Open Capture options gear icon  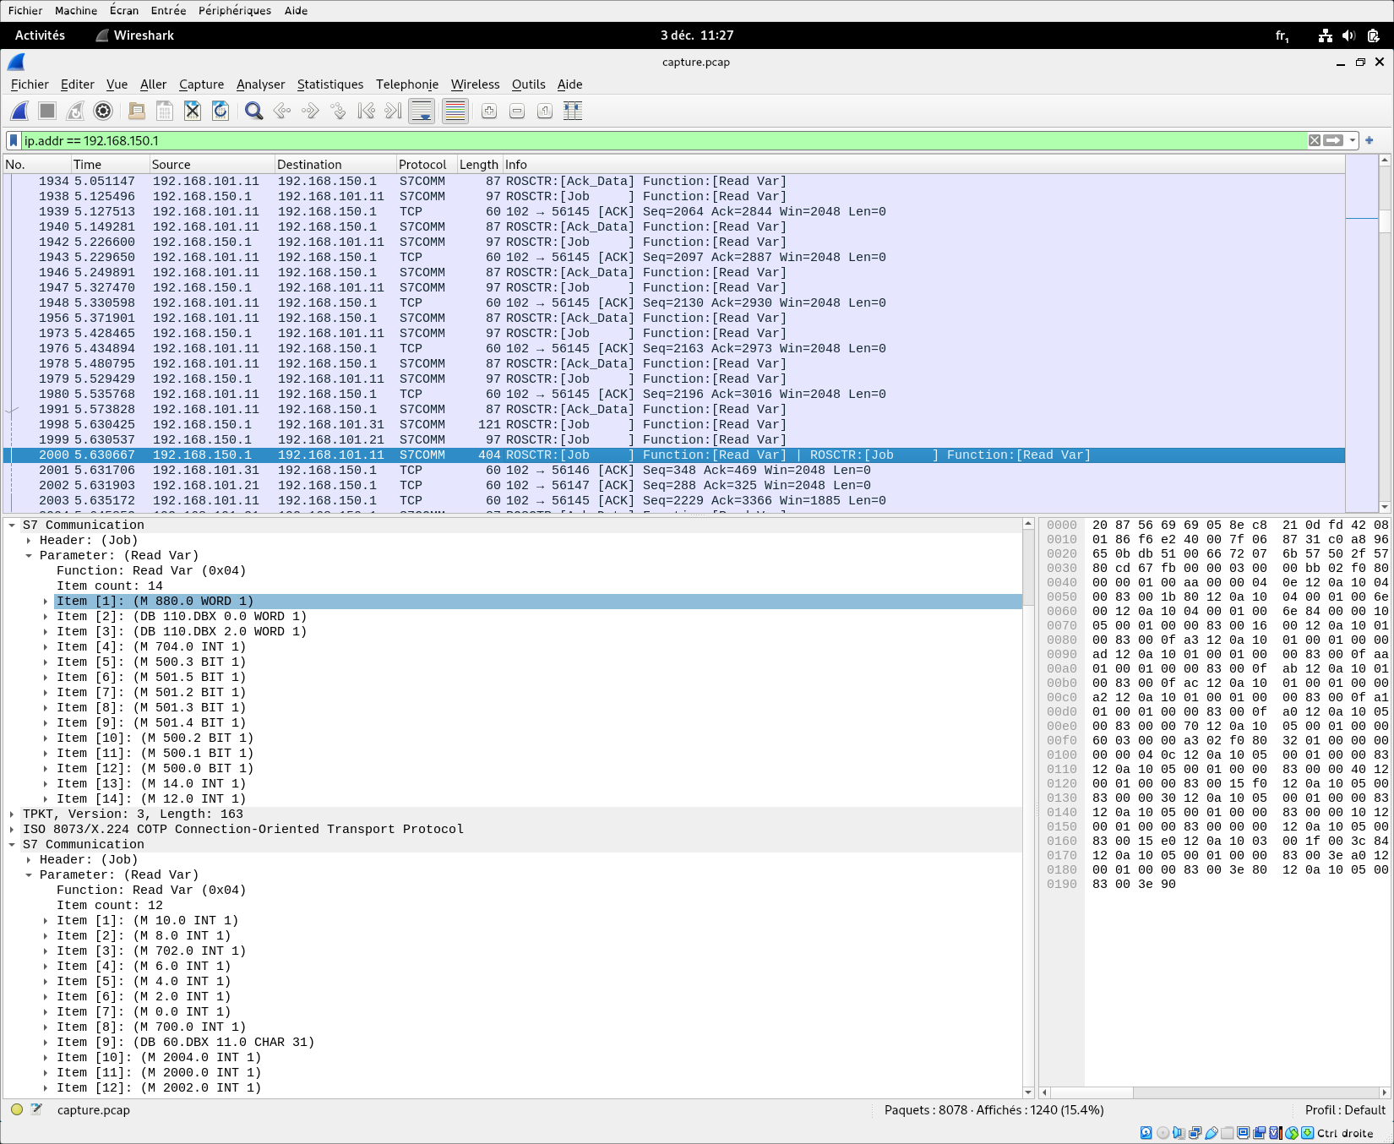click(103, 111)
